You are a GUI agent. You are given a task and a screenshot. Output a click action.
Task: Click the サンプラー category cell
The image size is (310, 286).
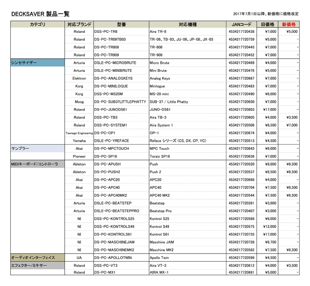tap(38, 148)
